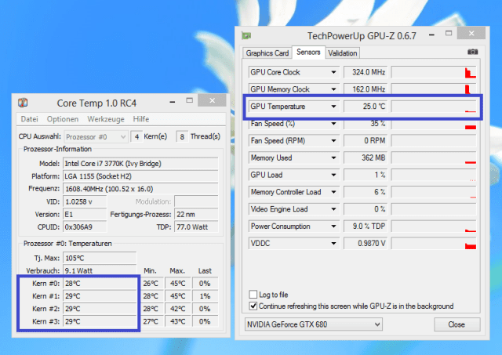This screenshot has height=355, width=502.
Task: Open the VDDC sensor dropdown
Action: [333, 244]
